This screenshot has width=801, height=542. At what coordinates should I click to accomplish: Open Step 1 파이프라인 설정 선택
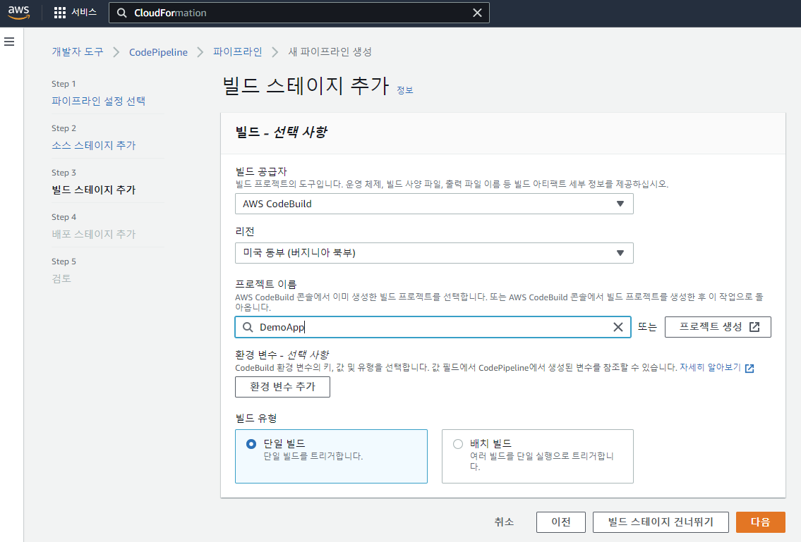tap(99, 101)
